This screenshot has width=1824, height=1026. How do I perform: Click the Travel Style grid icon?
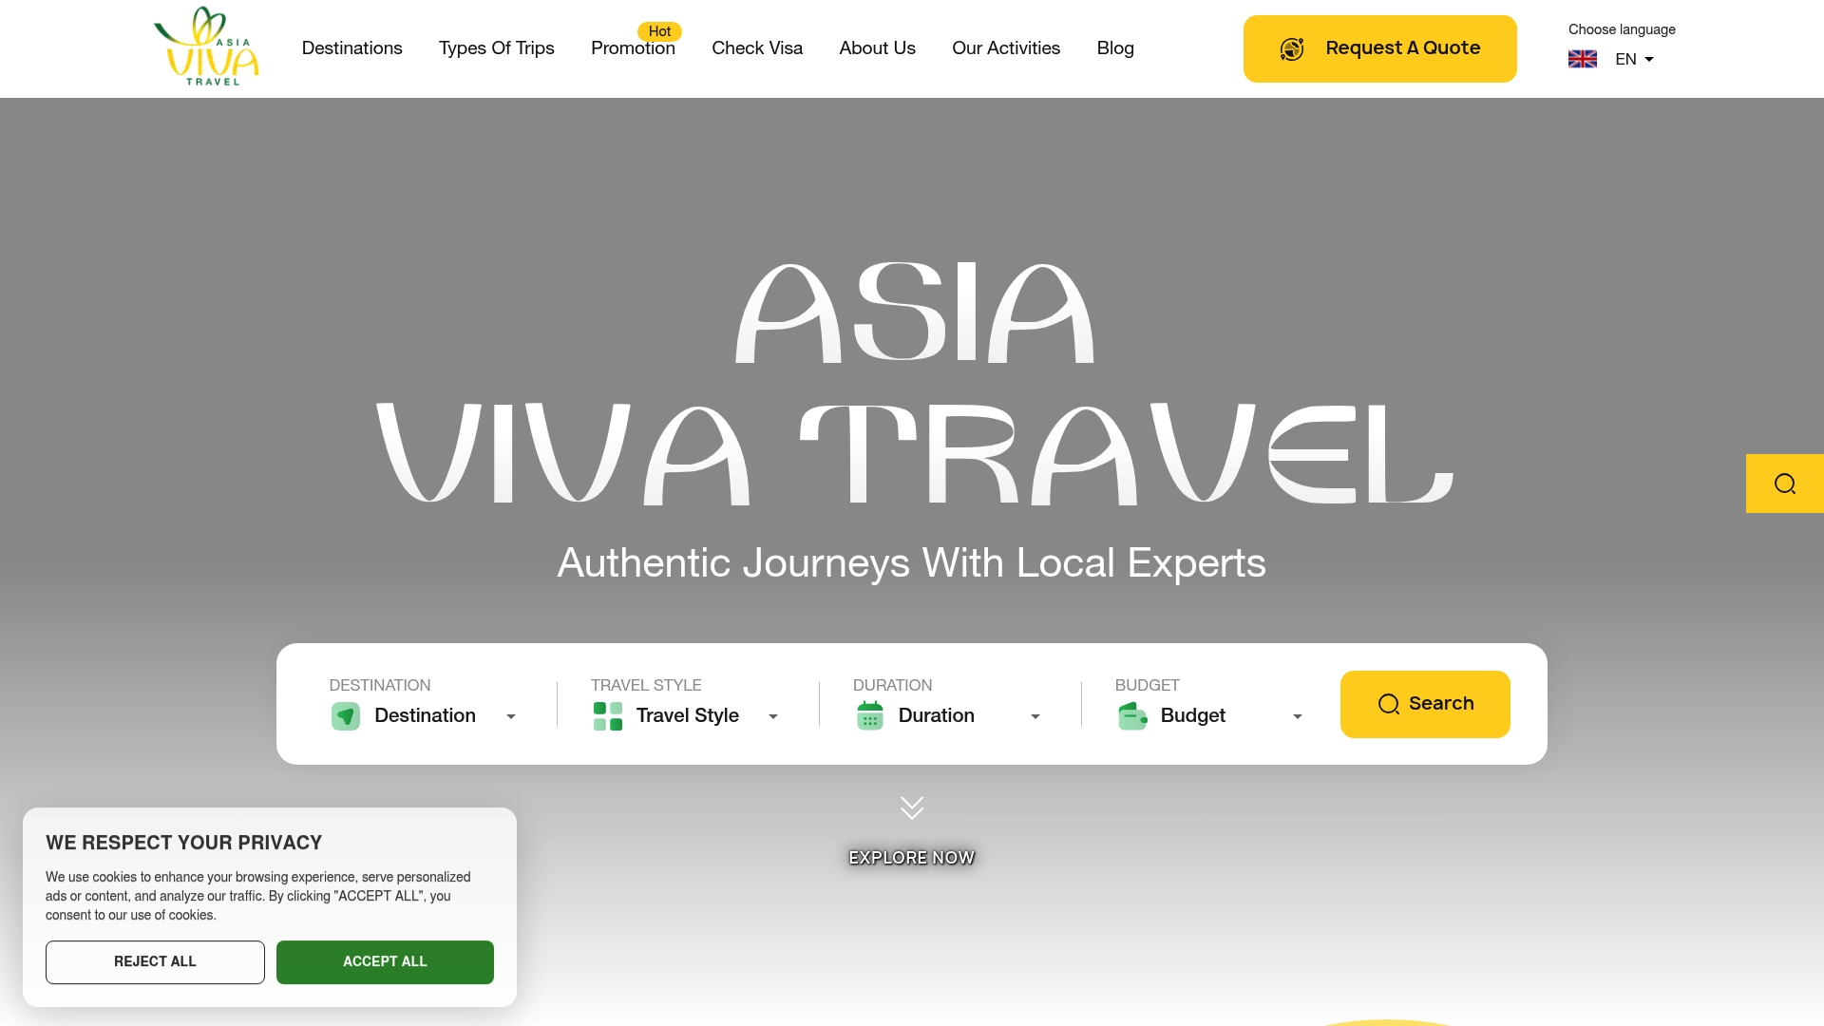click(608, 715)
